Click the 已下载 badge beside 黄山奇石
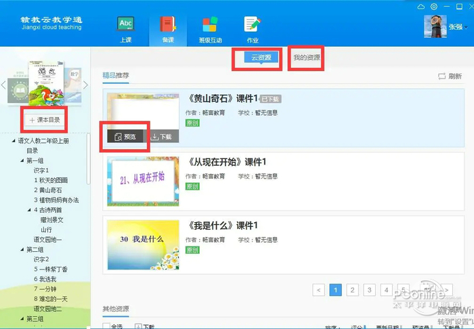 coord(271,99)
